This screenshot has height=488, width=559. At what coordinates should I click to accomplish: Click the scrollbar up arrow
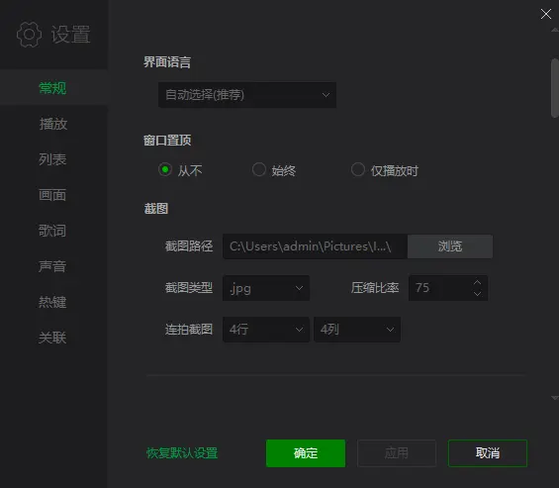[x=555, y=31]
